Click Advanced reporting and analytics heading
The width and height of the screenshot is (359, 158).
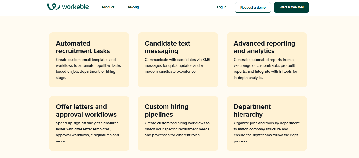coord(264,47)
